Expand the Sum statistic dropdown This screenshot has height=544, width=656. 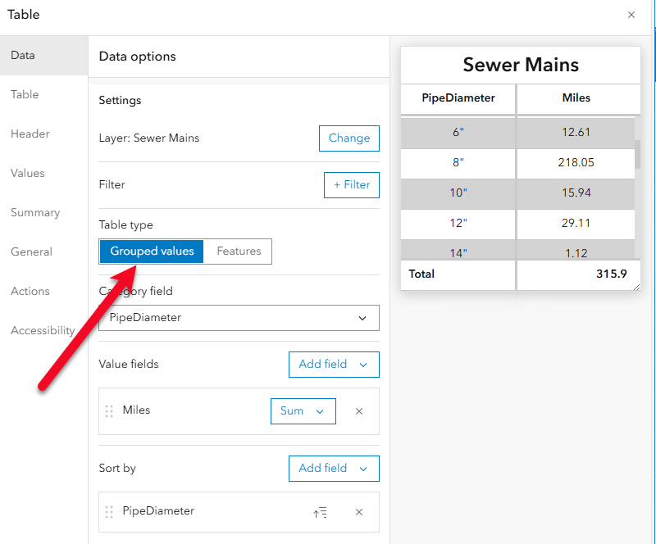[303, 411]
